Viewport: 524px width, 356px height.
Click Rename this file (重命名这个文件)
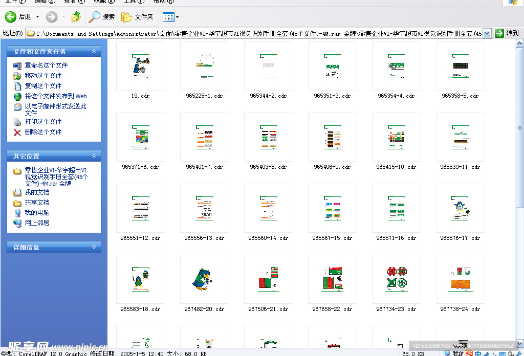click(x=46, y=65)
